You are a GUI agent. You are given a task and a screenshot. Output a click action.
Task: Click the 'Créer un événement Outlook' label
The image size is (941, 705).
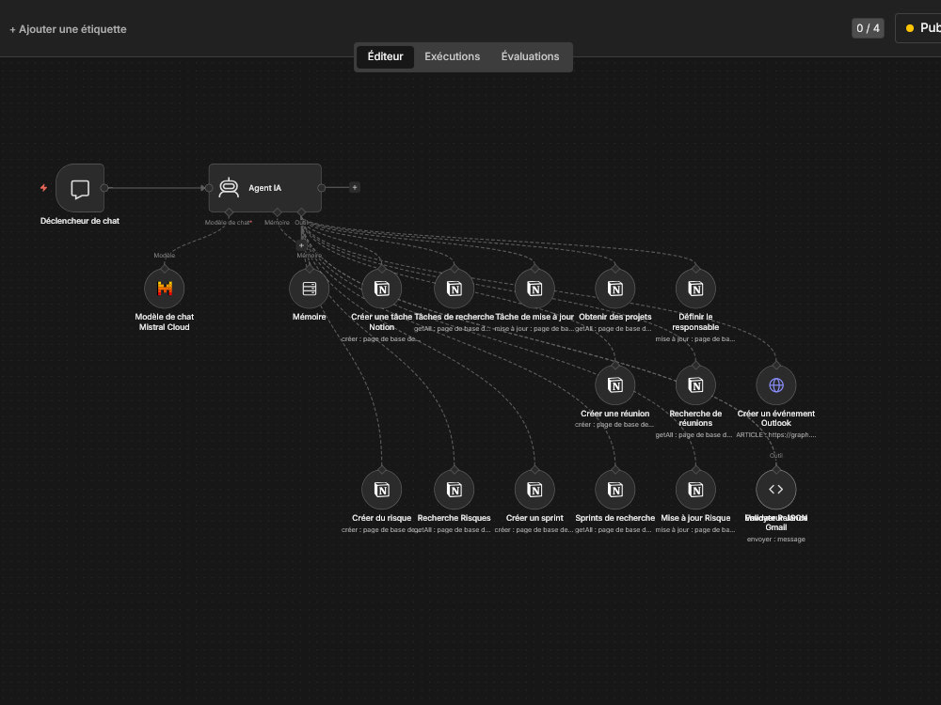point(776,418)
